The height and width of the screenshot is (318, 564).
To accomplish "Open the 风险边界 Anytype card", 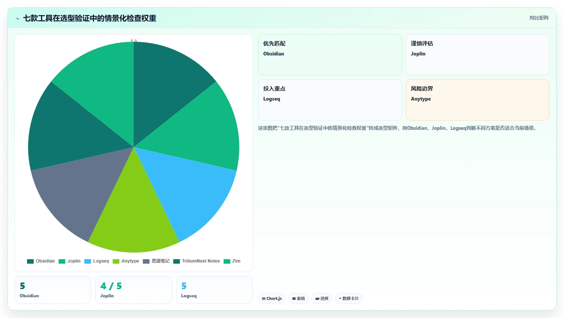I will click(x=477, y=100).
